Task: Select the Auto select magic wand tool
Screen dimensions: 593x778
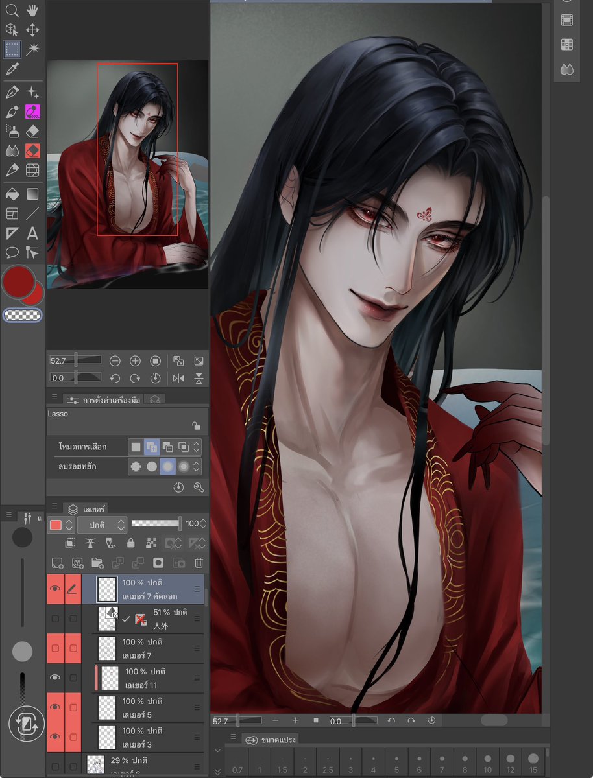Action: pyautogui.click(x=32, y=49)
